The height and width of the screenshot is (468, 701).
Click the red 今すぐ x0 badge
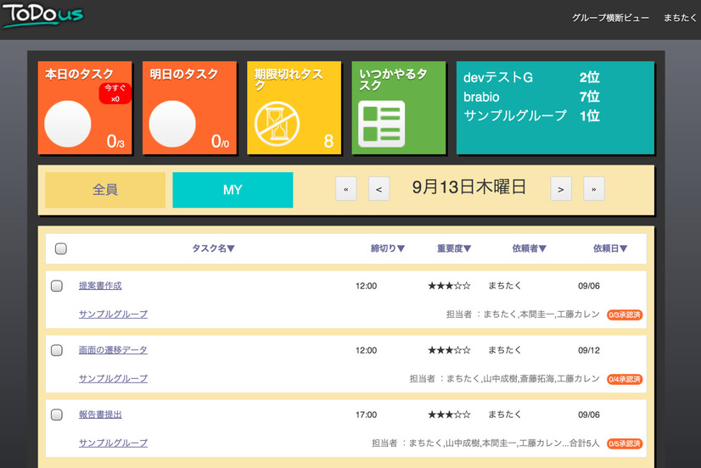tap(115, 93)
